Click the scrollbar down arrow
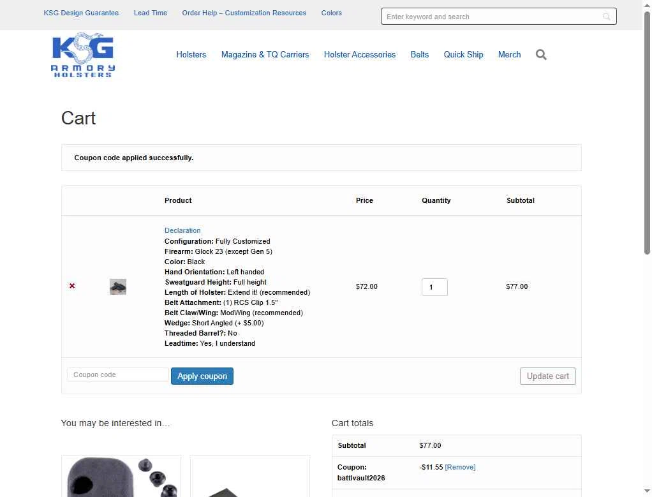Screen dimensions: 652x497 [x=647, y=492]
